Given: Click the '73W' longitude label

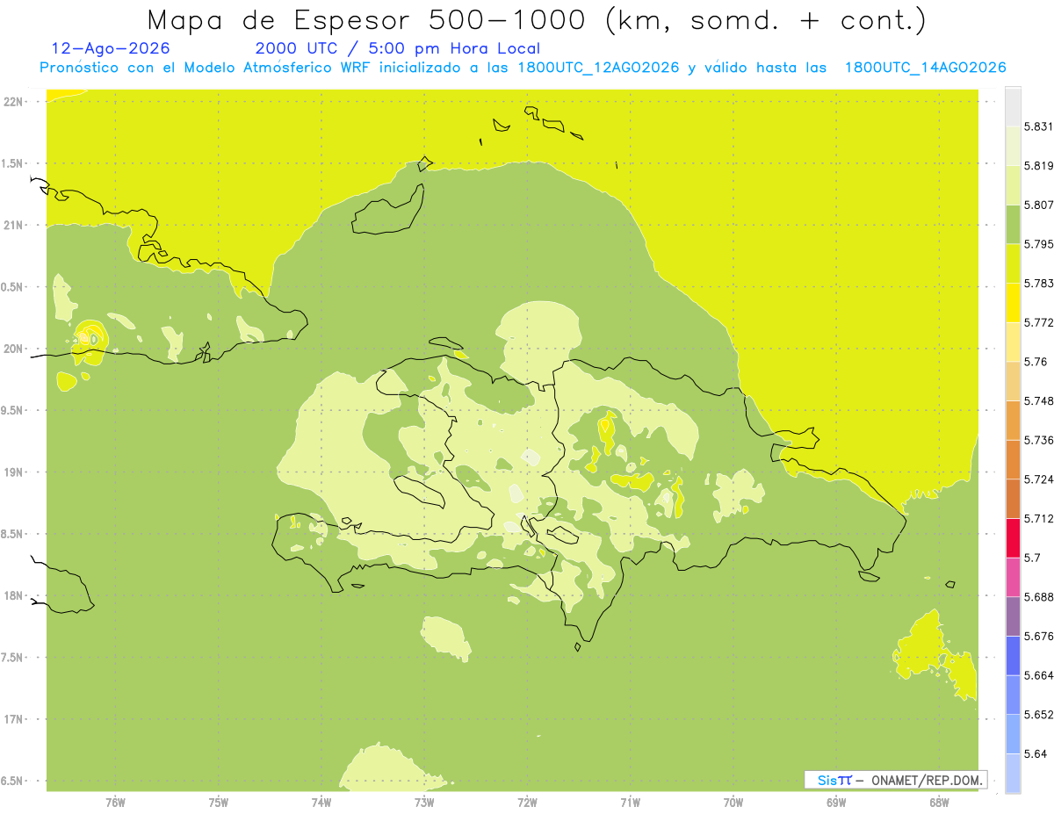Looking at the screenshot, I should [x=424, y=802].
